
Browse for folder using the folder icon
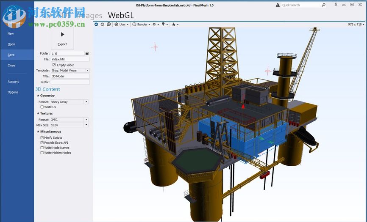87,53
